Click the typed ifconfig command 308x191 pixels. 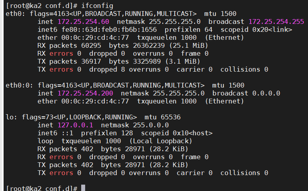click(x=97, y=6)
